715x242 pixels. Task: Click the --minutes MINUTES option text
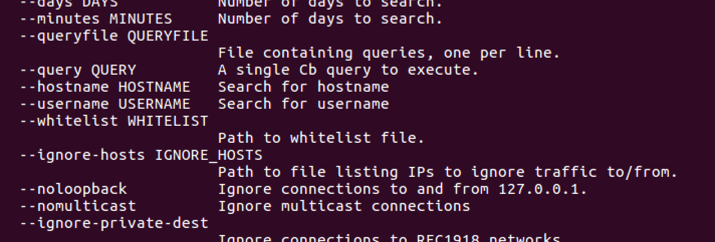click(96, 19)
